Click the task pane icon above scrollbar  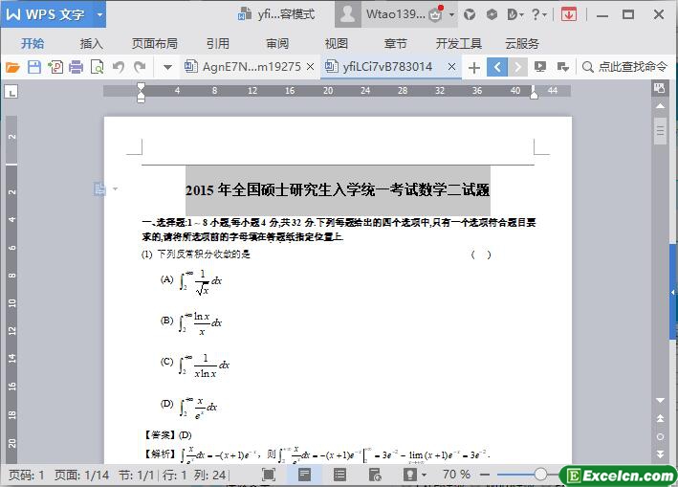pos(660,88)
